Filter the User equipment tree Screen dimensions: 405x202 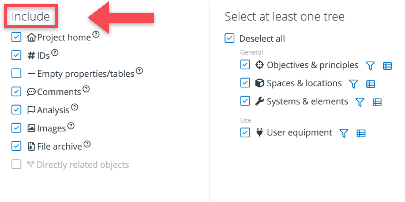point(344,133)
